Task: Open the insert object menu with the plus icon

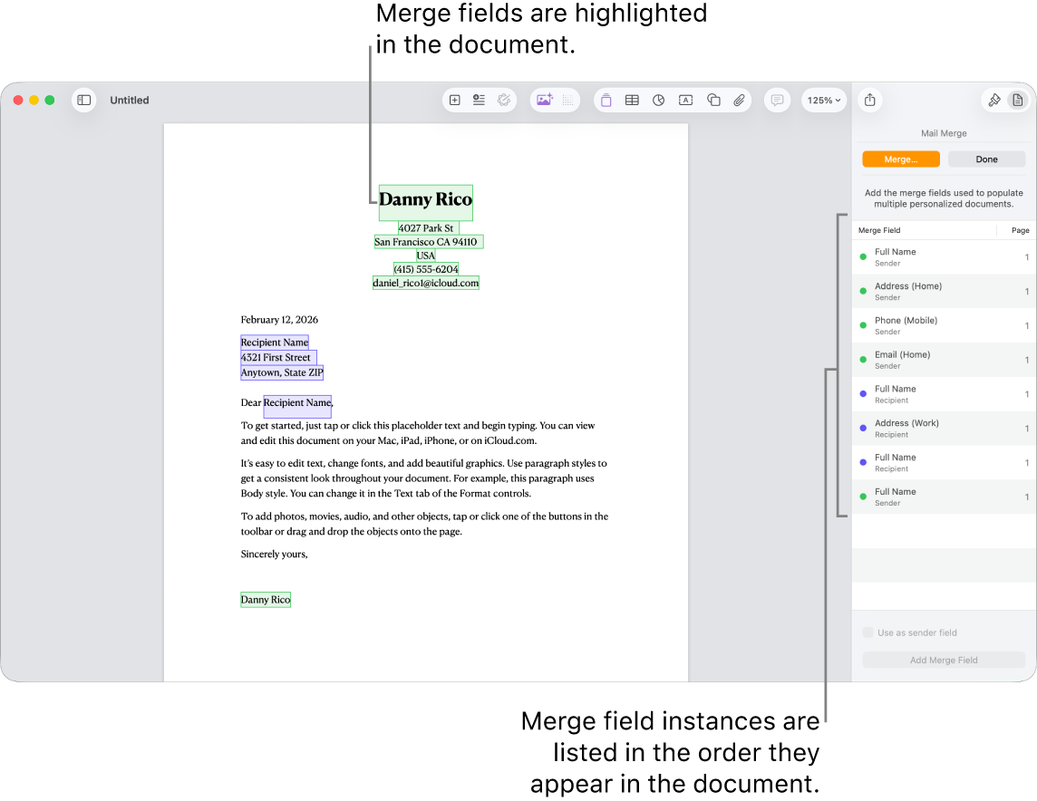Action: 454,101
